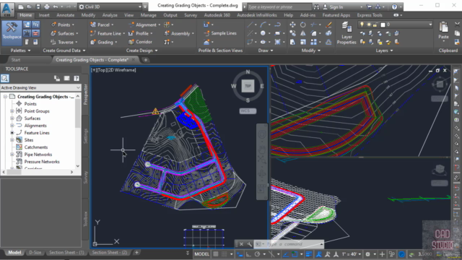Click the workspace switching gear icon in status bar
Screen dimensions: 462x260
(367, 254)
